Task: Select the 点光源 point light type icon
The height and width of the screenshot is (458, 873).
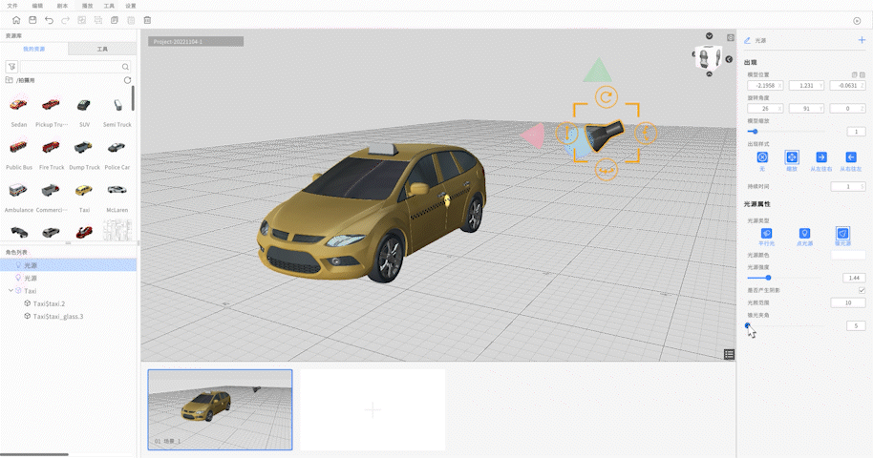Action: point(804,233)
